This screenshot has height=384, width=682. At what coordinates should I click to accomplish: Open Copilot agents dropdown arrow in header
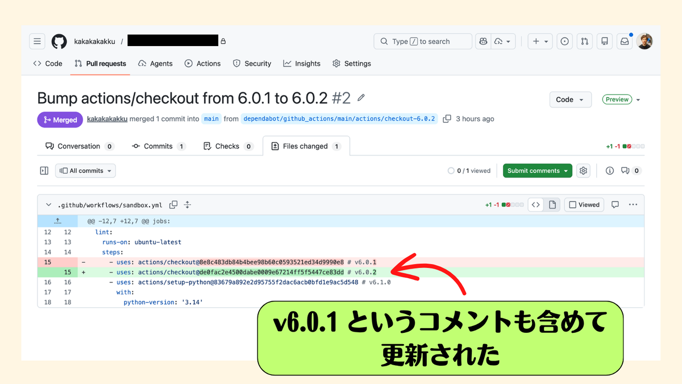[x=503, y=42]
